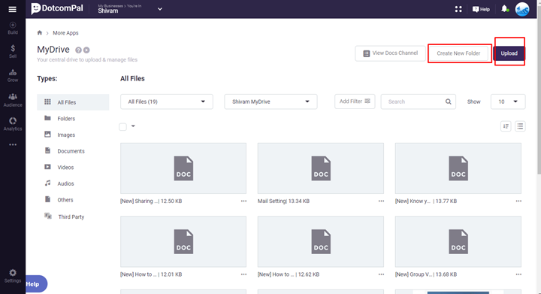
Task: Click Create New Folder button
Action: [x=458, y=53]
